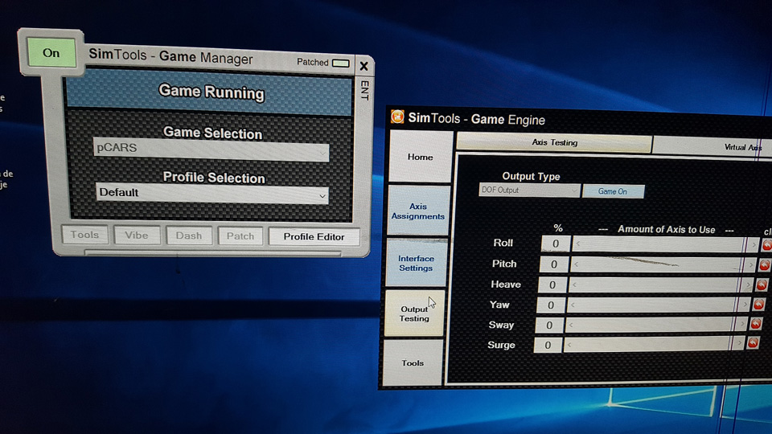
Task: Click the red clear icon for Heave
Action: coord(762,285)
